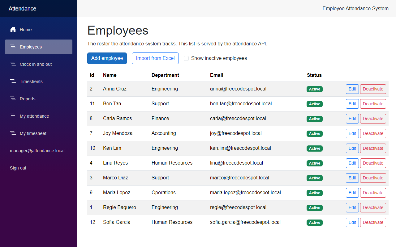Deactivate employee Maria Lopez

(x=373, y=193)
